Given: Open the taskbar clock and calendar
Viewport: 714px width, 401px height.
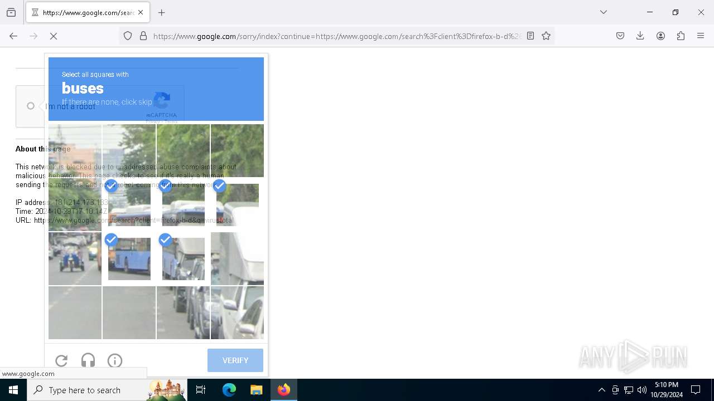Looking at the screenshot, I should click(667, 390).
